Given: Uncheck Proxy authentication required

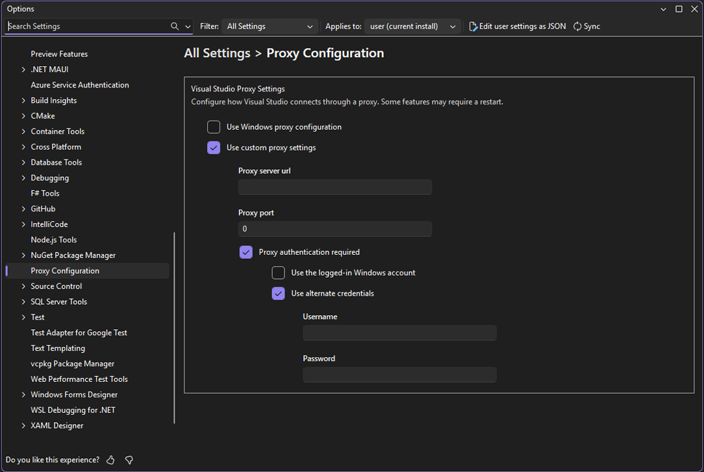Looking at the screenshot, I should (x=246, y=252).
